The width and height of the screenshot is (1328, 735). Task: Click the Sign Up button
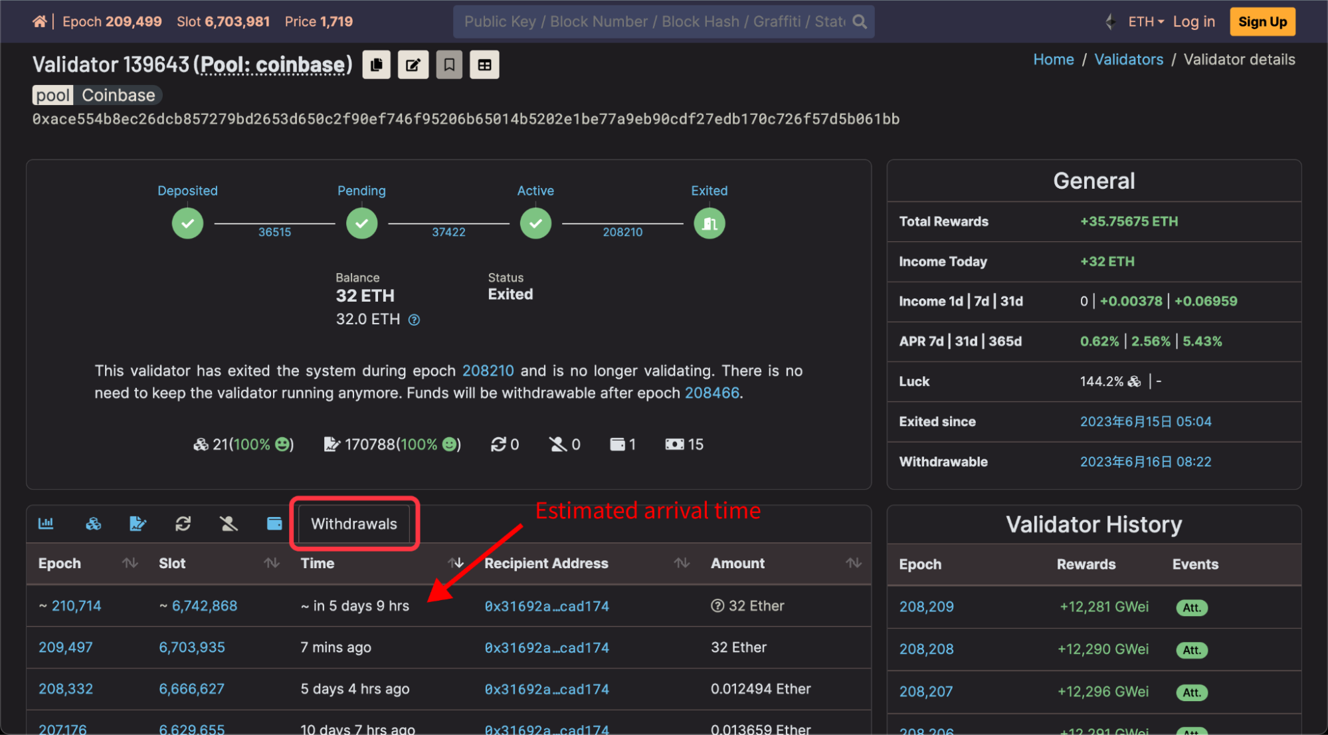click(1262, 22)
